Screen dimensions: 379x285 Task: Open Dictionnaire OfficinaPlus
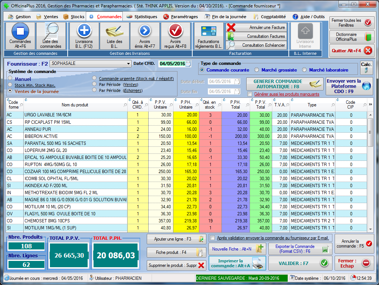351,37
